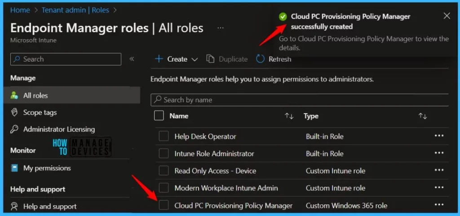The image size is (460, 216).
Task: Check the Cloud PC Provisioning Policy Manager checkbox
Action: pos(164,205)
